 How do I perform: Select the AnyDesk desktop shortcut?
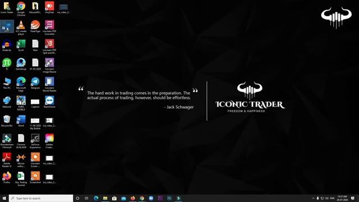49,8
